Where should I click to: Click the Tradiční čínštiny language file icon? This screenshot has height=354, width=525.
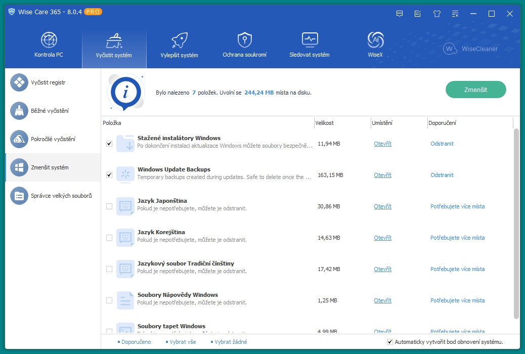click(x=125, y=269)
